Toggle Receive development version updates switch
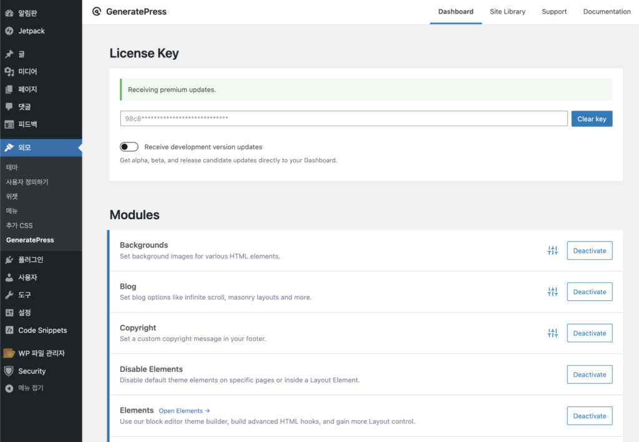Screen dimensions: 639x442 point(129,147)
